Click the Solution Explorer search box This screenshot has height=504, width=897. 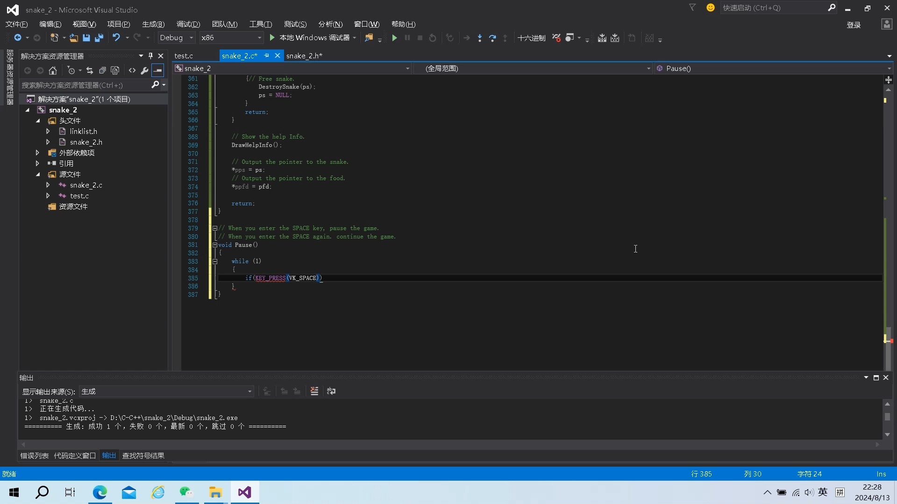click(x=85, y=85)
